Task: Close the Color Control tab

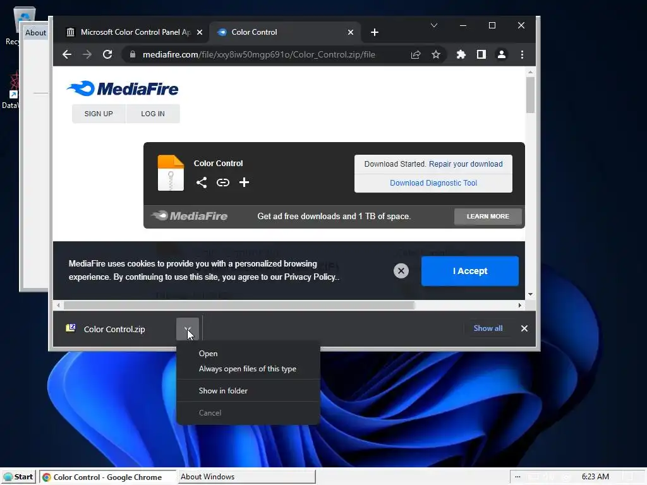Action: 350,32
